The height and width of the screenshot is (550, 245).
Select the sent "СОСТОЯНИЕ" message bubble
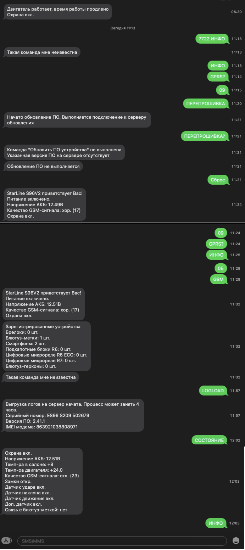point(209,440)
